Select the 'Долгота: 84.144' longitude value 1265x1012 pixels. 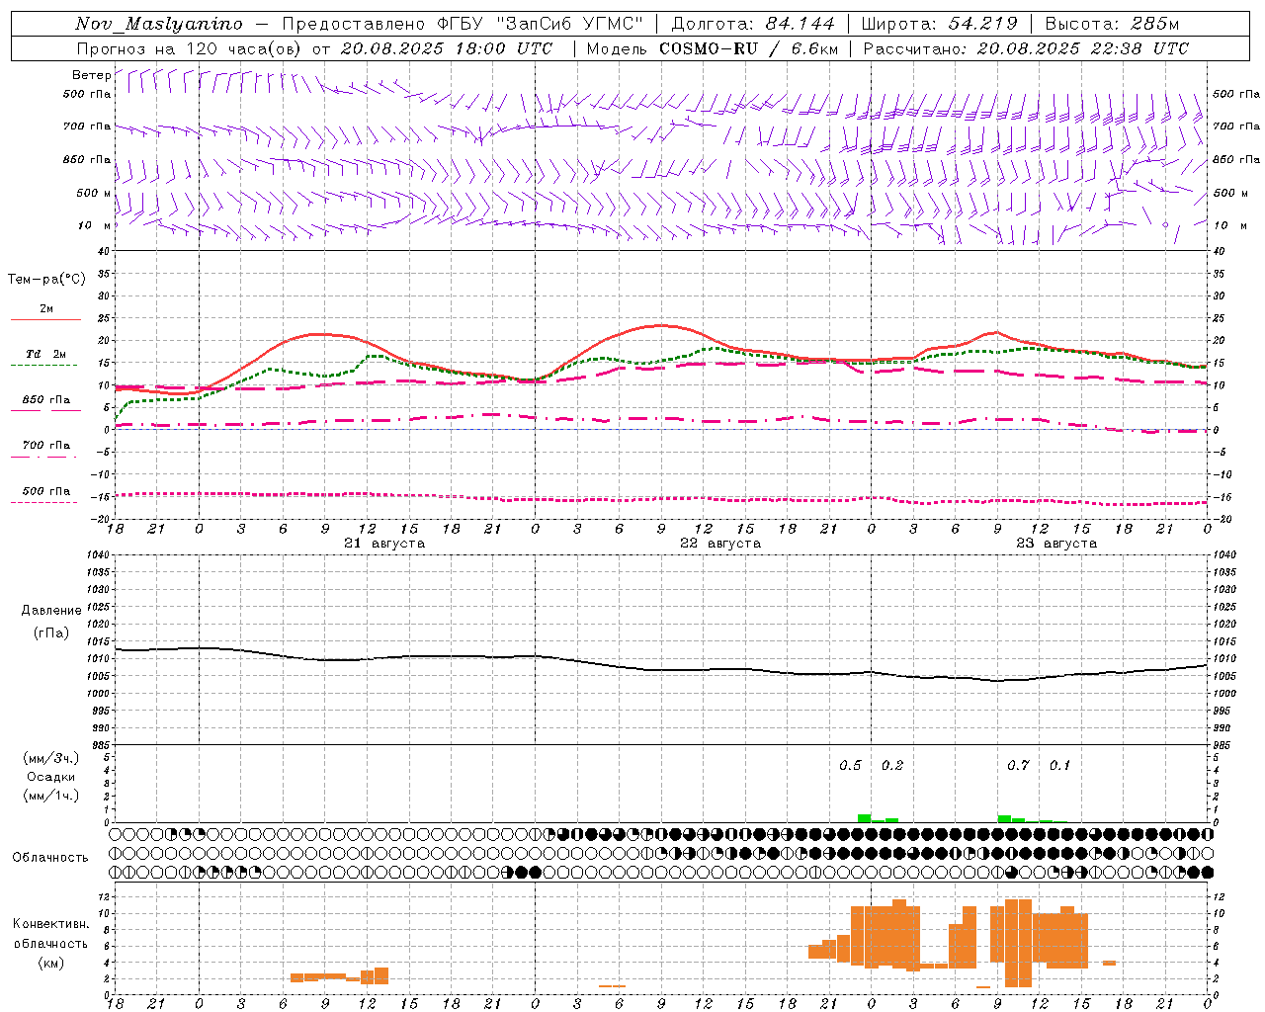click(753, 24)
